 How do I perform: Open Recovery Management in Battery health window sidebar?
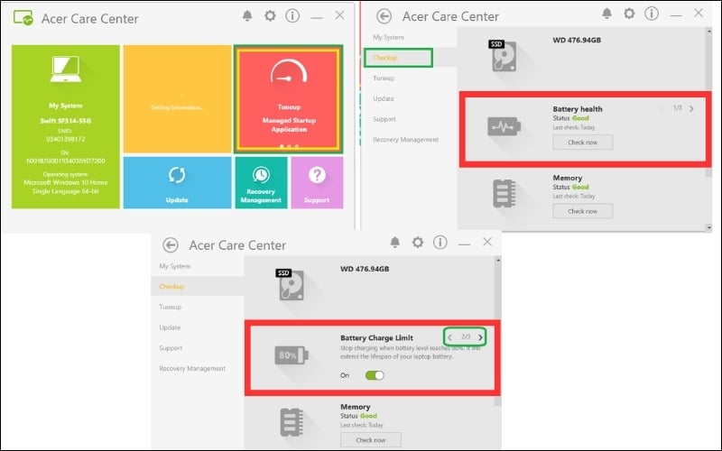[406, 140]
